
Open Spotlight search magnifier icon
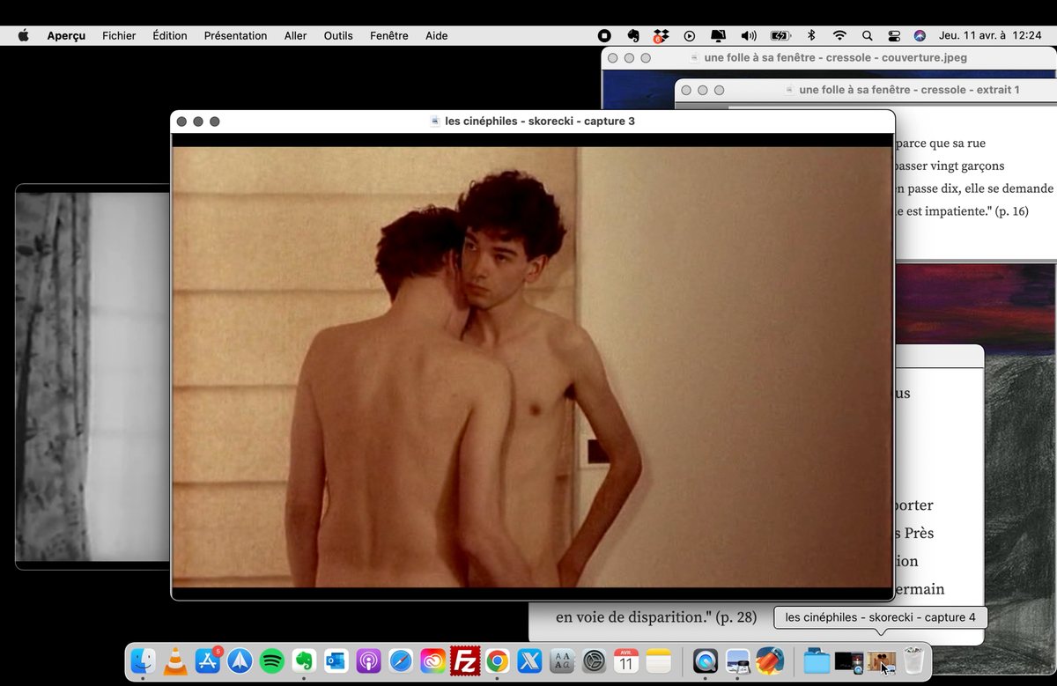pos(868,36)
